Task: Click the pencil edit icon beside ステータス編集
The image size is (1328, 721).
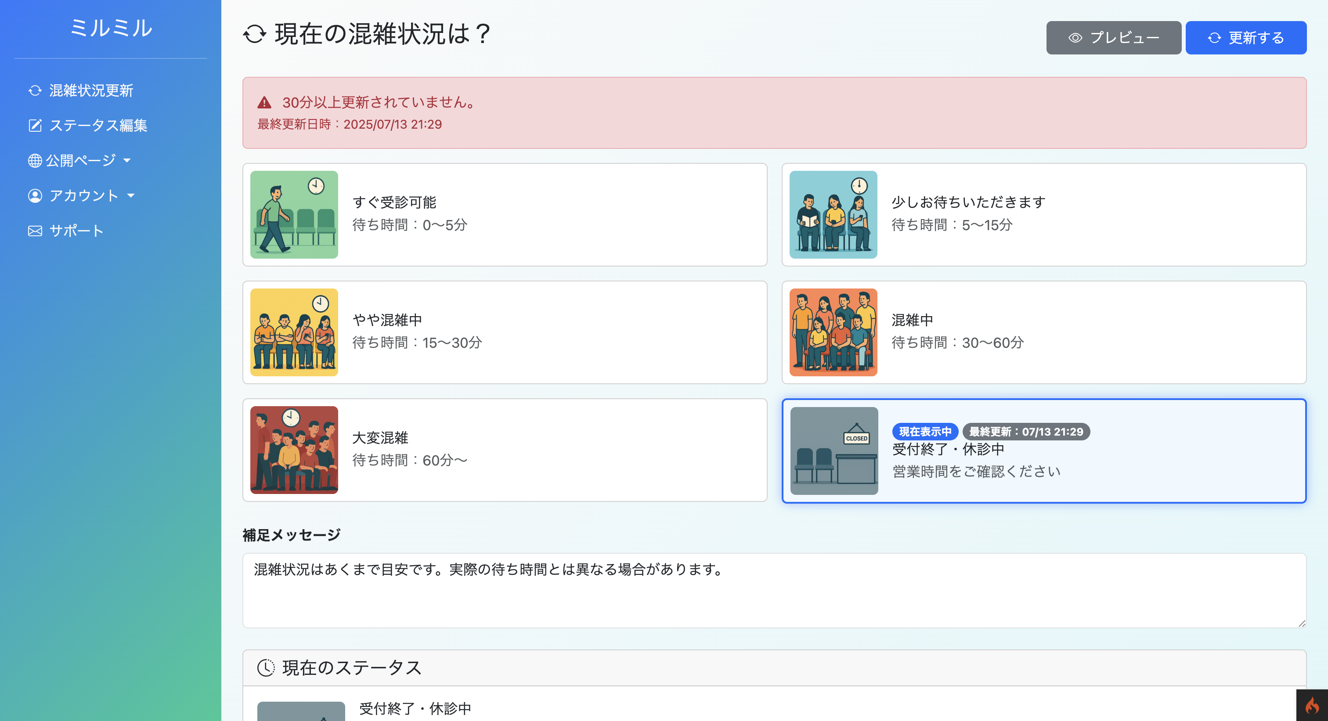Action: [35, 126]
